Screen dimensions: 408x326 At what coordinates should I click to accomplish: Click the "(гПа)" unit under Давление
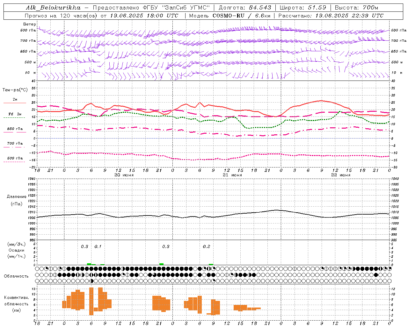click(17, 204)
